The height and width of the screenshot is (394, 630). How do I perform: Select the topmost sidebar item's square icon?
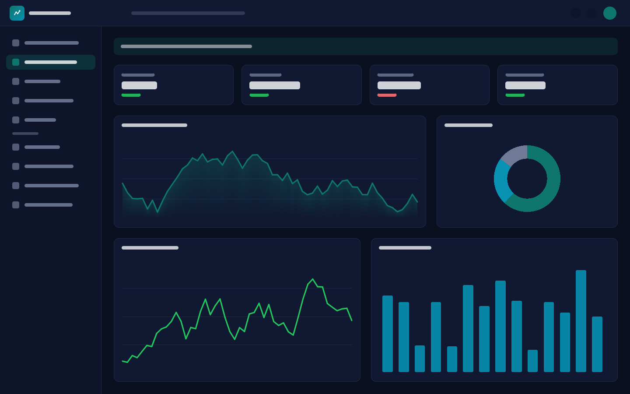[x=16, y=43]
